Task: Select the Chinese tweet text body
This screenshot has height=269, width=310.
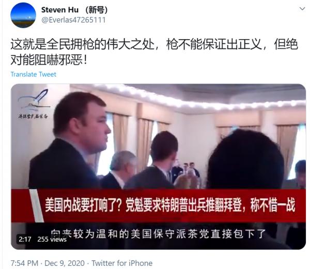Action: 154,52
